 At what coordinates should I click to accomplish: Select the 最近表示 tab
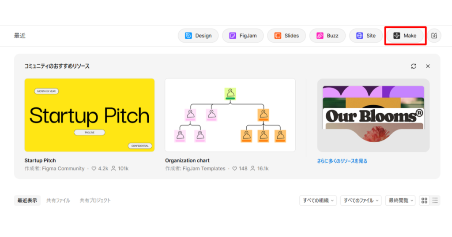tap(27, 200)
